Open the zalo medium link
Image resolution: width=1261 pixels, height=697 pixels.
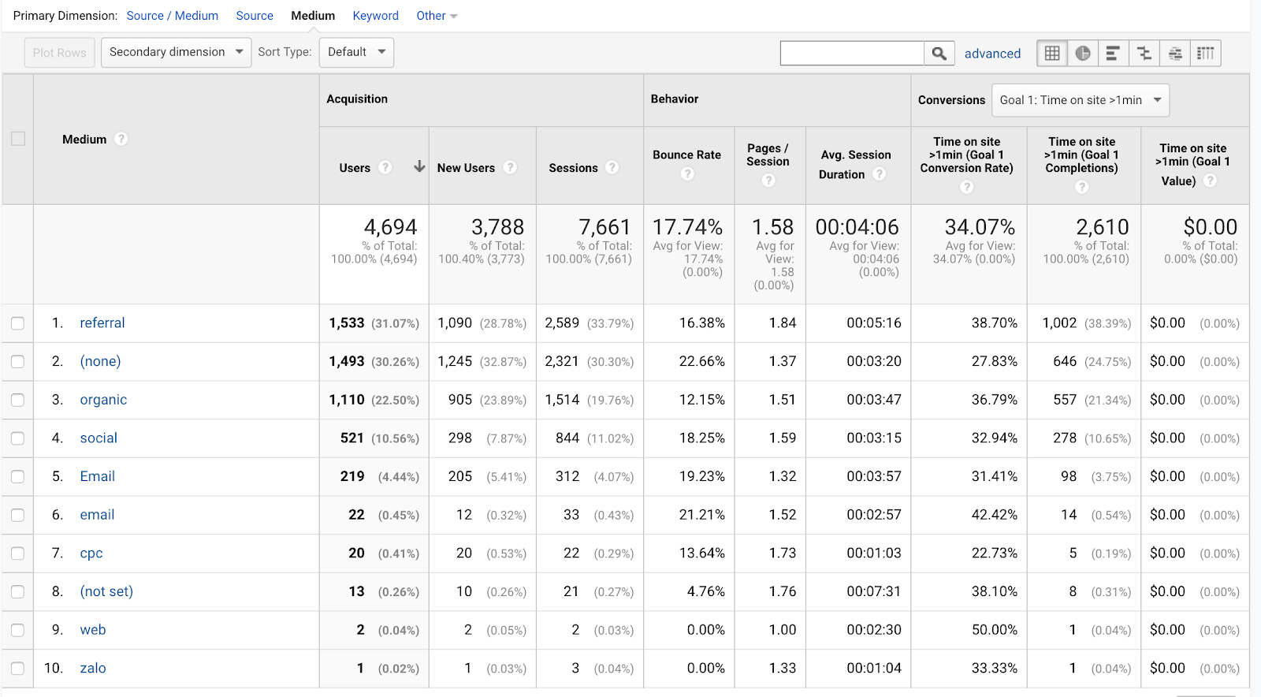tap(93, 669)
